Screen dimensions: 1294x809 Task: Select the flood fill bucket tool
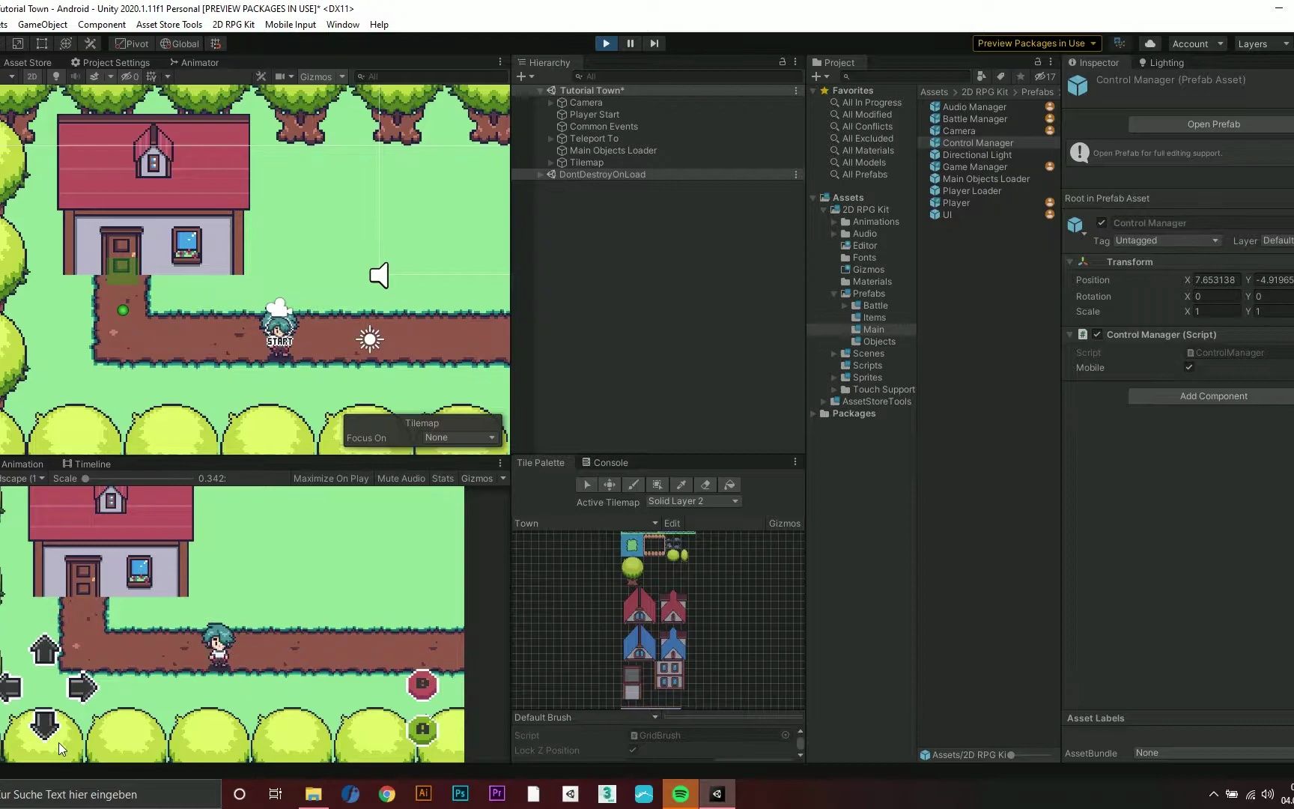(730, 485)
